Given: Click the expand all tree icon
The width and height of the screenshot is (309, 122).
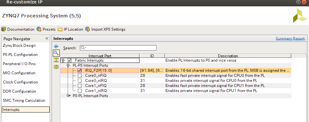Looking at the screenshot, I should point(56,67).
